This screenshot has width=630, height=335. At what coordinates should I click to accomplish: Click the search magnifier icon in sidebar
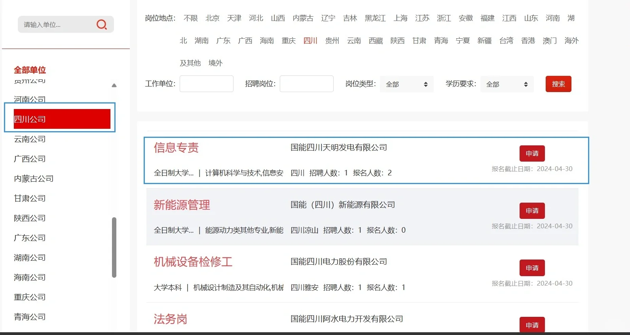click(x=102, y=24)
